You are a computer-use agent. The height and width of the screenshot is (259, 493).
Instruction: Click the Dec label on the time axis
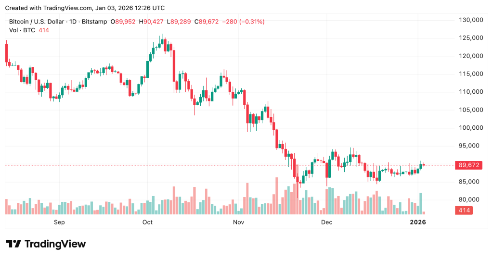327,222
